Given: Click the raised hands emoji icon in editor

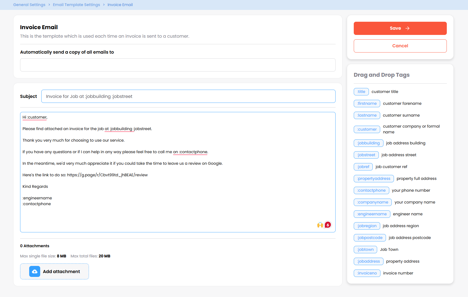Looking at the screenshot, I should click(320, 225).
